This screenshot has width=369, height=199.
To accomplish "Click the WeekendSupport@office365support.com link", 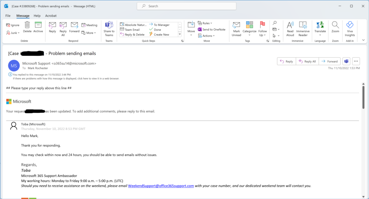I will point(161,186).
